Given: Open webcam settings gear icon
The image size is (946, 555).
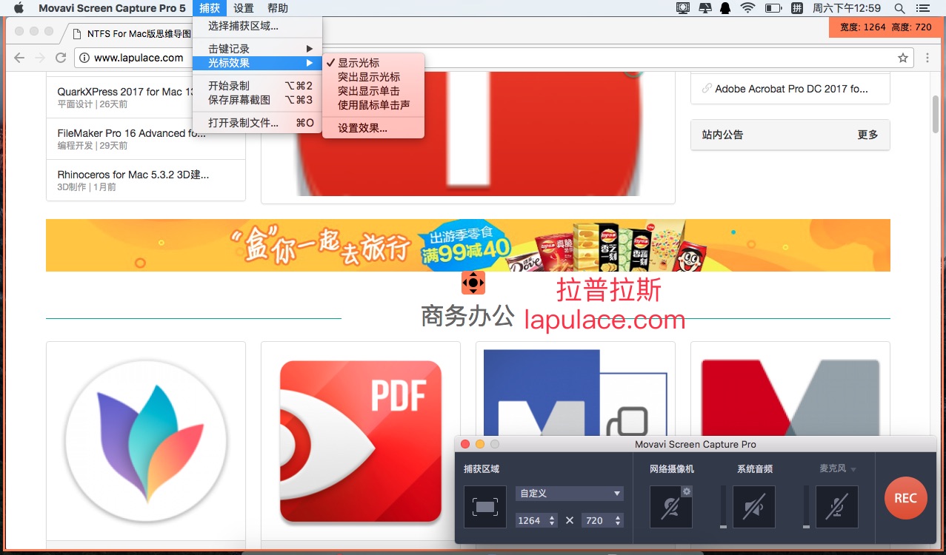Looking at the screenshot, I should [687, 491].
